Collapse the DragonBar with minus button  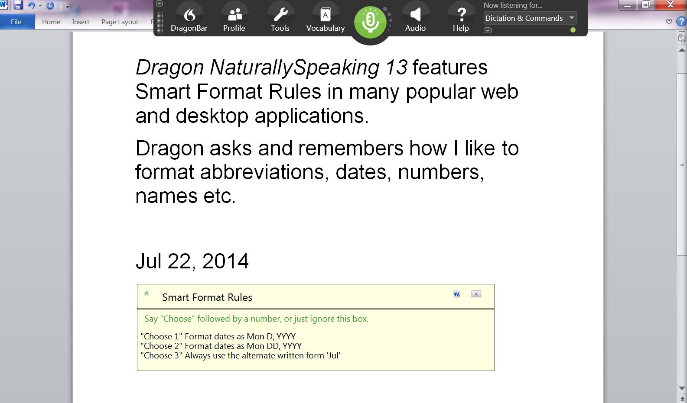(x=160, y=3)
